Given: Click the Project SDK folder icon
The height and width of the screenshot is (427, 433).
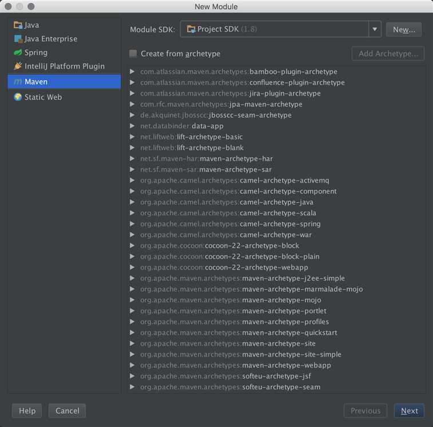Looking at the screenshot, I should pos(191,29).
